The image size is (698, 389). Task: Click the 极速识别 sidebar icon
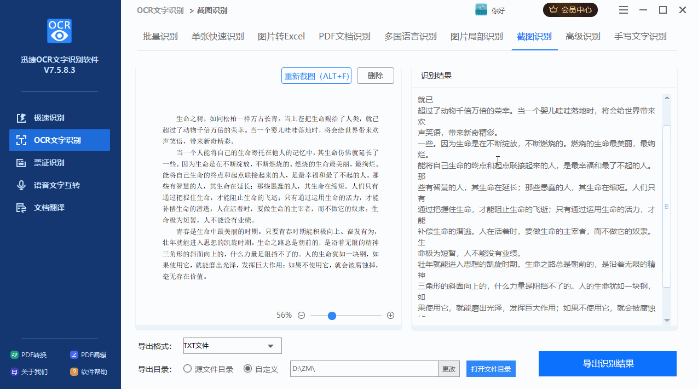pos(21,118)
